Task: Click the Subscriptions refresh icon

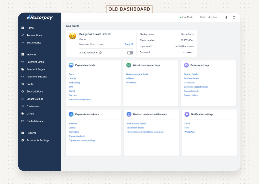Action: pos(23,91)
